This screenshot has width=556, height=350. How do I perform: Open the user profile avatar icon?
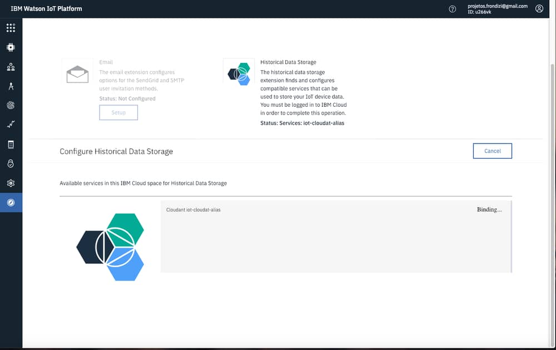point(539,8)
